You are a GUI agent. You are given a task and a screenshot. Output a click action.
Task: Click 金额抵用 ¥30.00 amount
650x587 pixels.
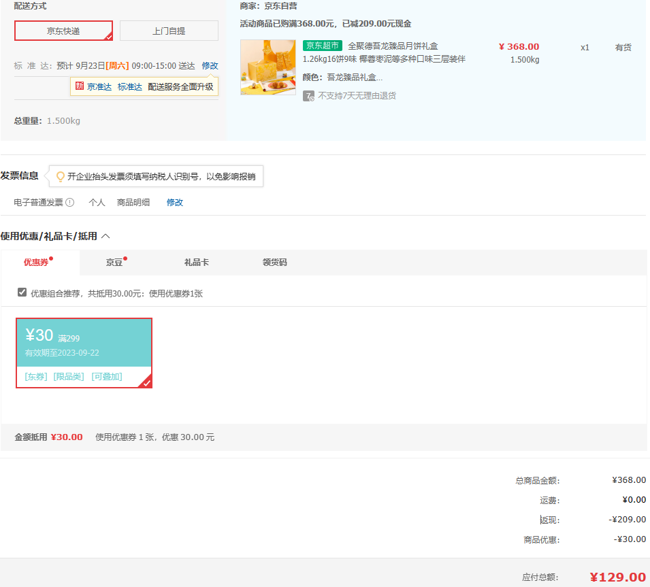(x=67, y=437)
